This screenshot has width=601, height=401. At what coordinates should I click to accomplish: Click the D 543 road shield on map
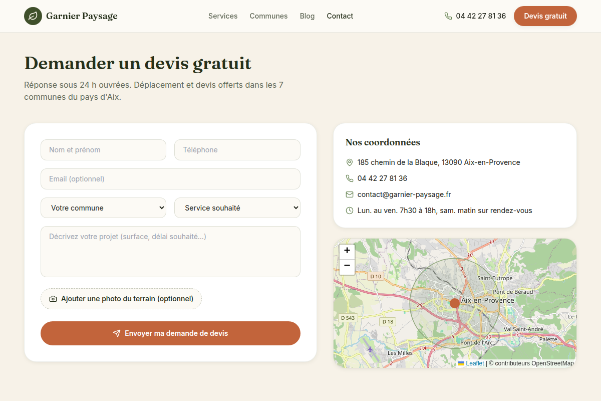[348, 318]
